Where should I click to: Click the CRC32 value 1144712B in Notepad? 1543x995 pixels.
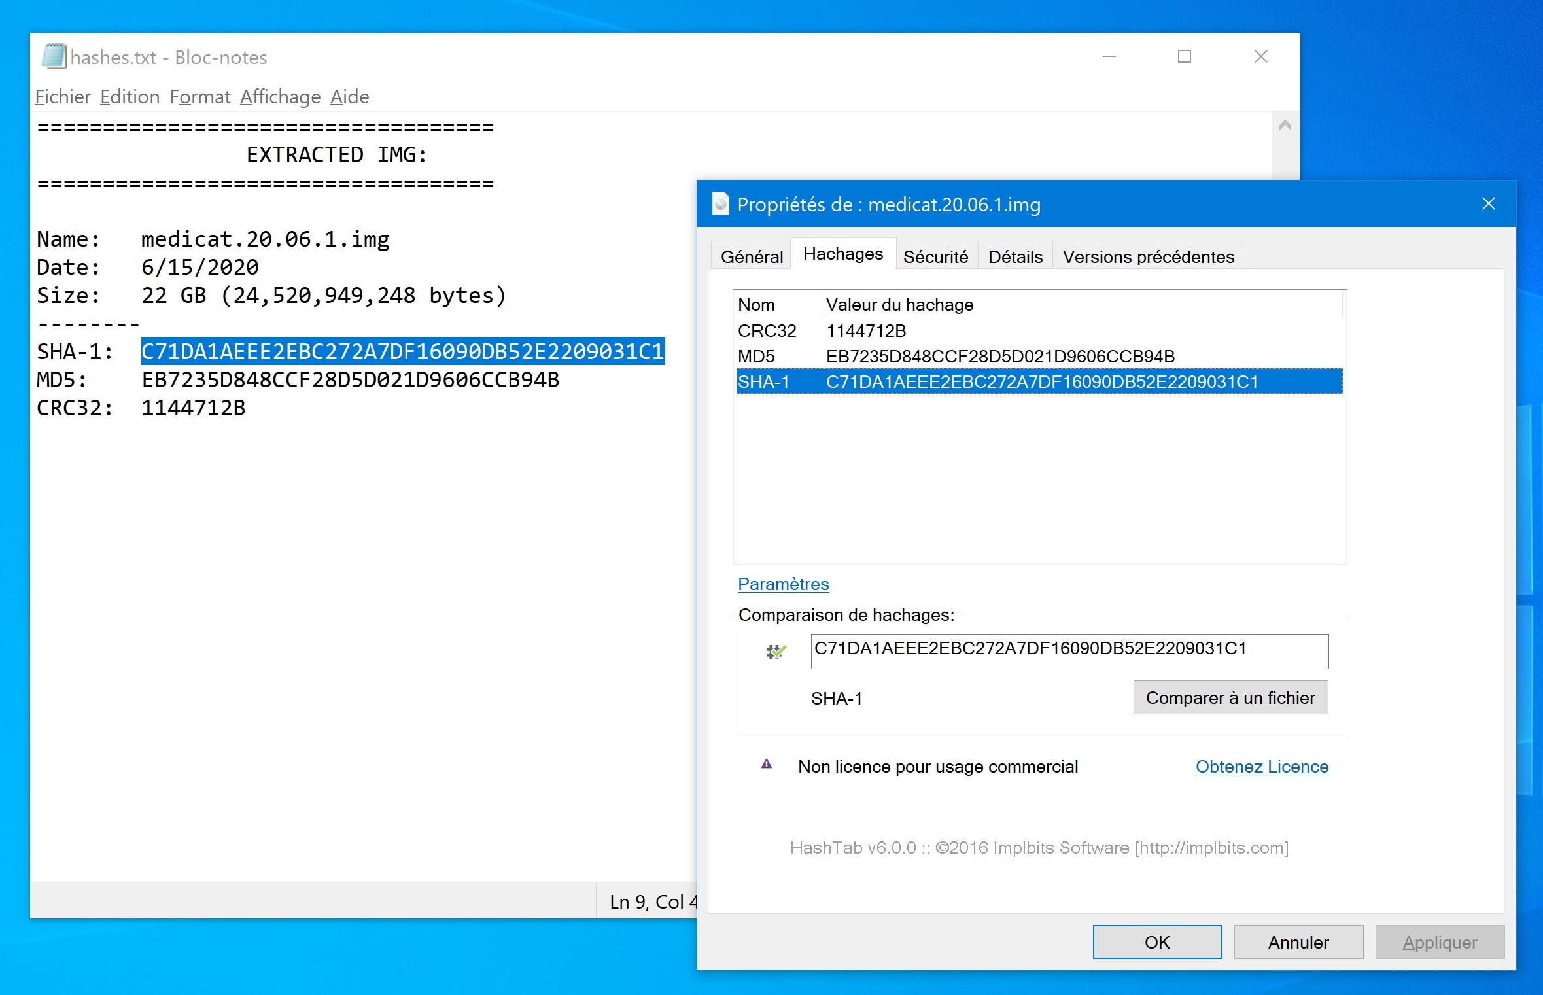point(193,408)
